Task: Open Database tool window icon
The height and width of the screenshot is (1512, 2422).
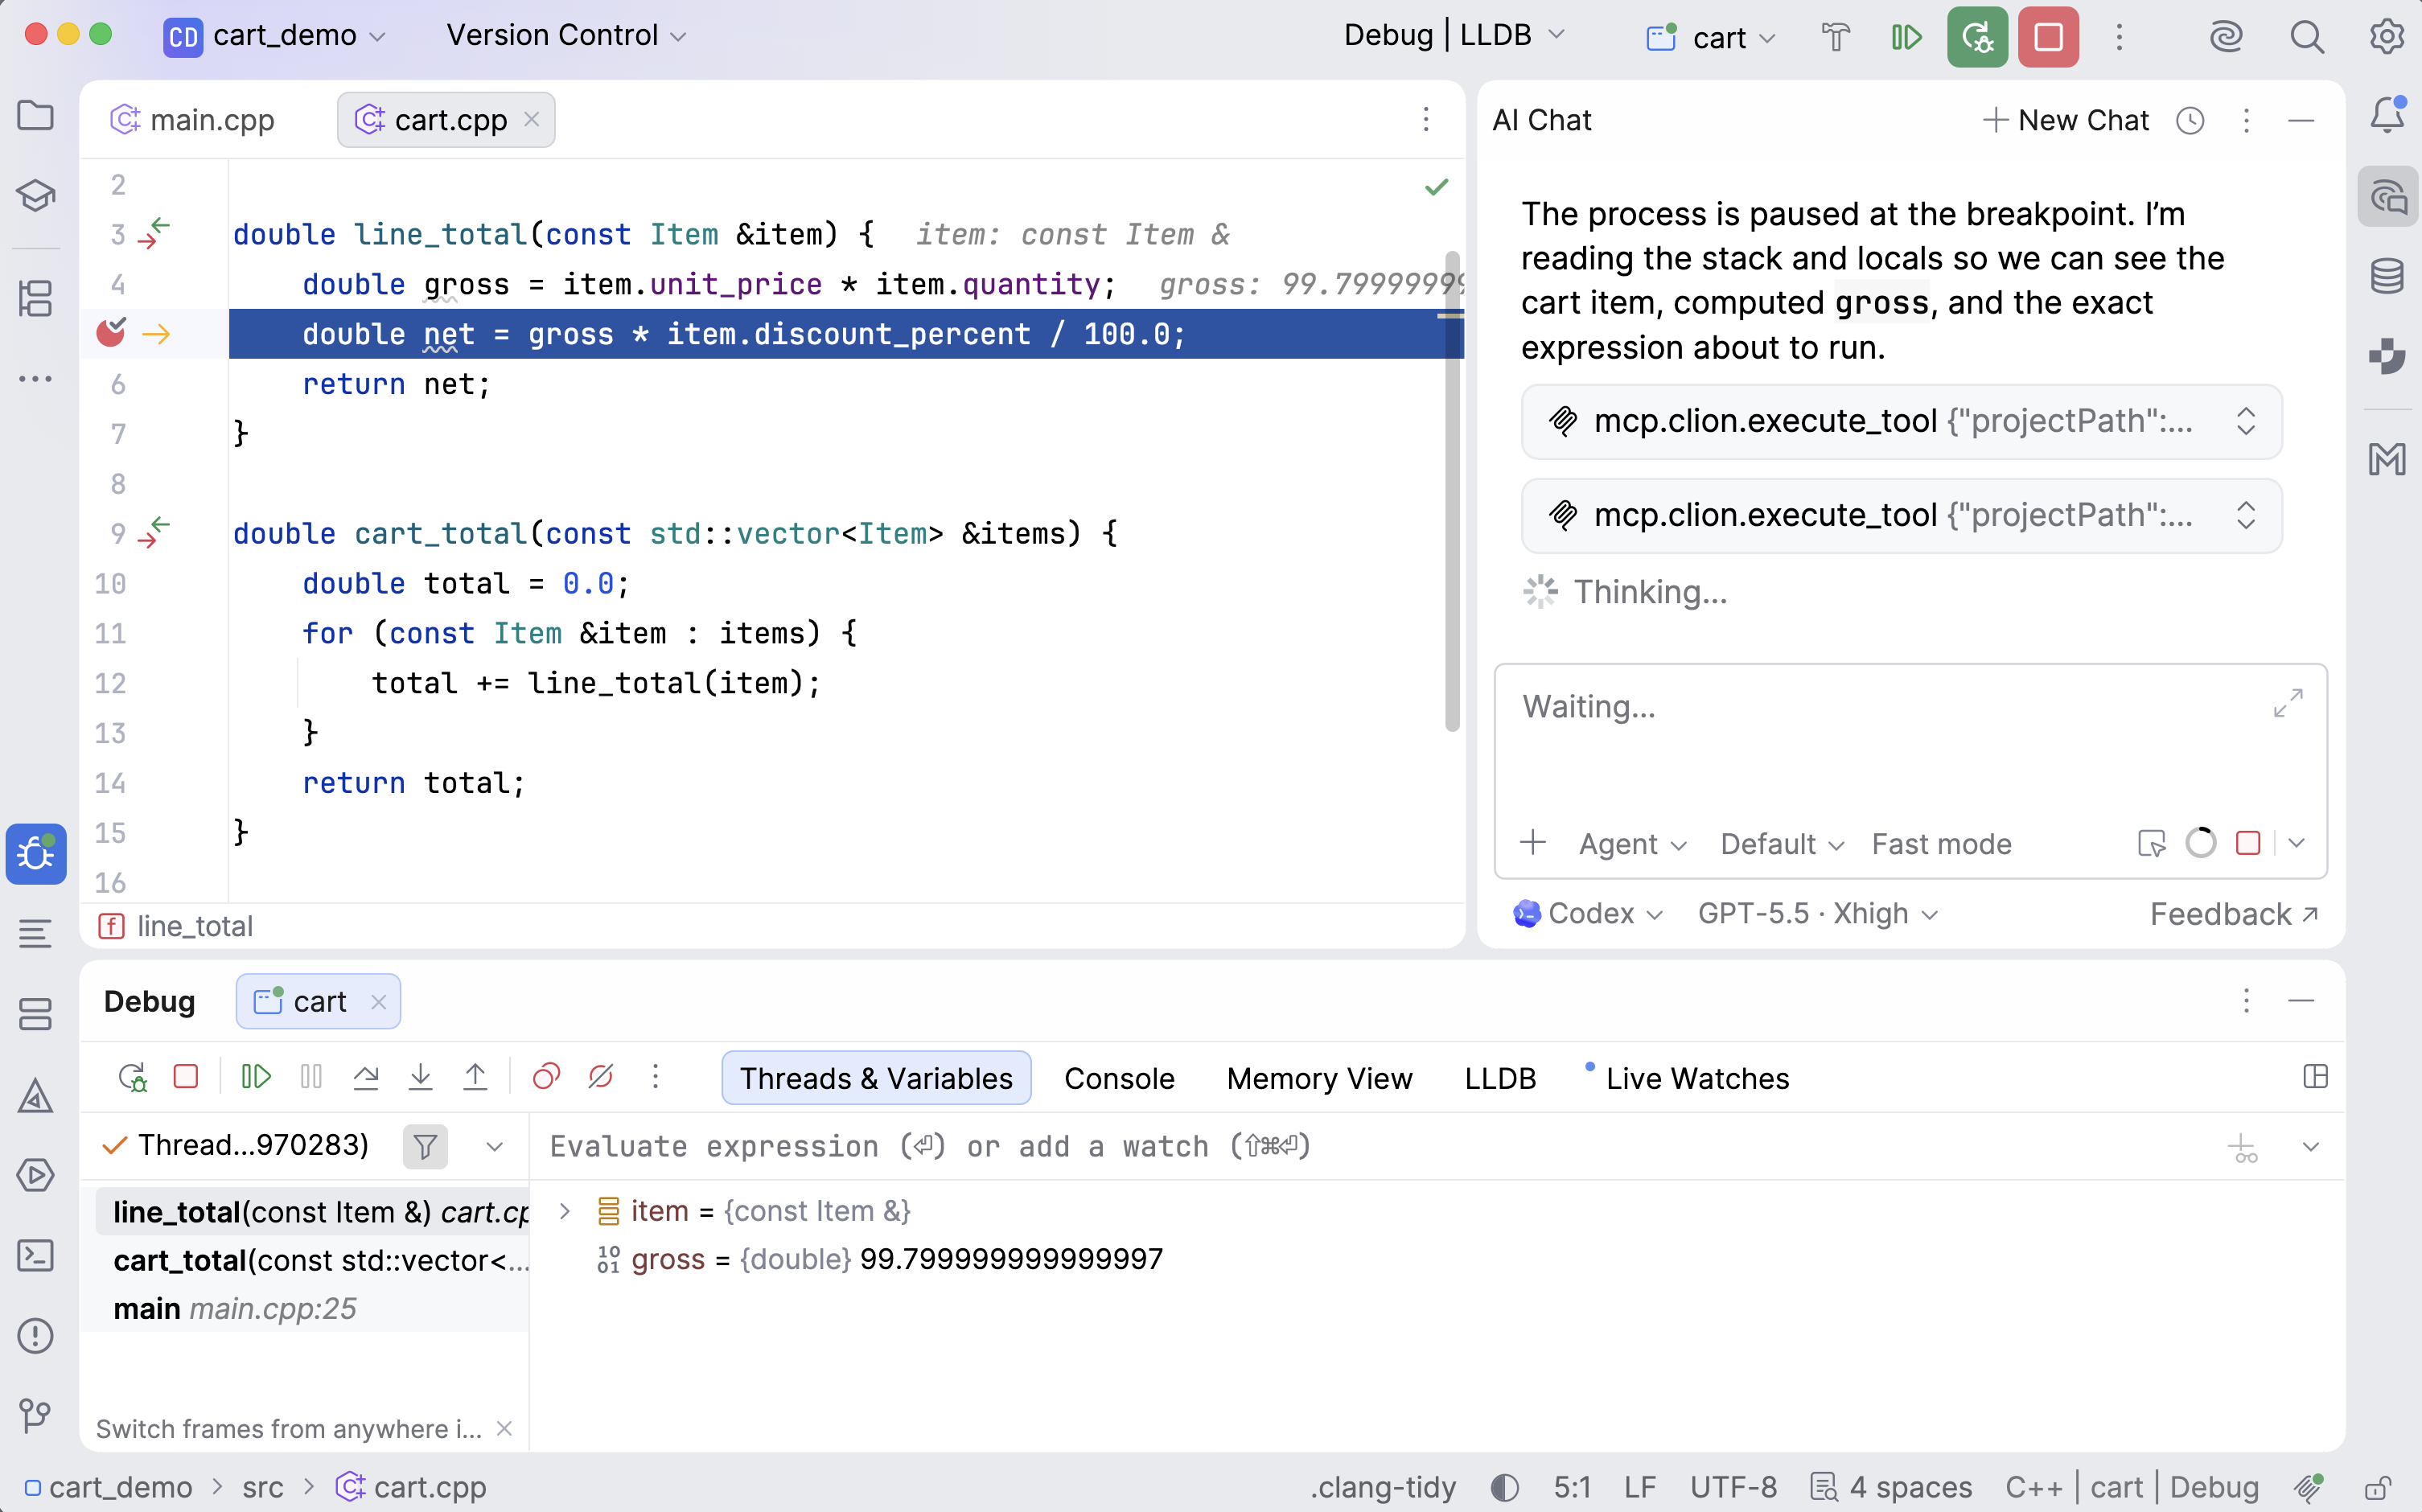Action: coord(2388,276)
